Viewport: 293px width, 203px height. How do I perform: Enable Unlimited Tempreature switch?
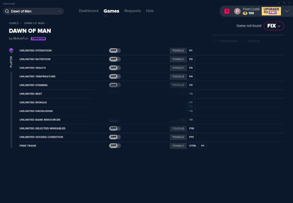click(x=115, y=77)
